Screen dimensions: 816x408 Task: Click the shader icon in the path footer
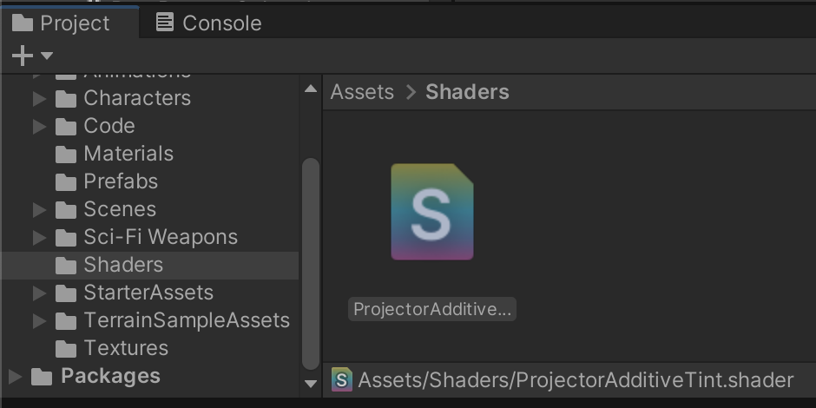(343, 379)
